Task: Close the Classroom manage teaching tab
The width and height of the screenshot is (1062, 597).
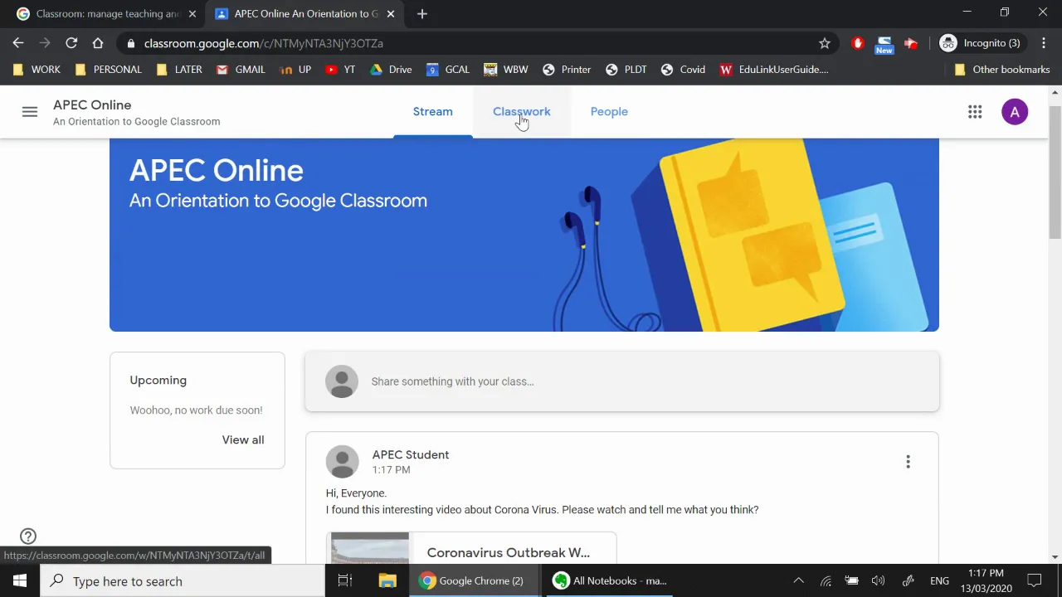Action: (192, 14)
